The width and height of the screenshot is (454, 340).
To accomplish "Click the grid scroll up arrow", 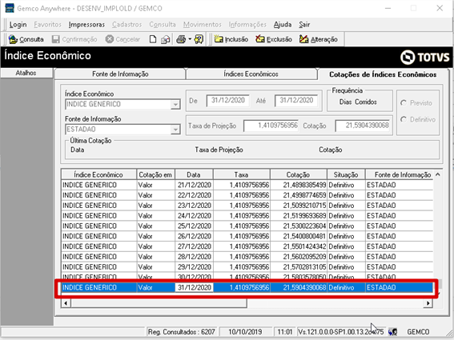I will coord(438,174).
